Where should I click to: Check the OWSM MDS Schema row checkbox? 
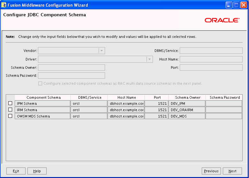[10, 116]
